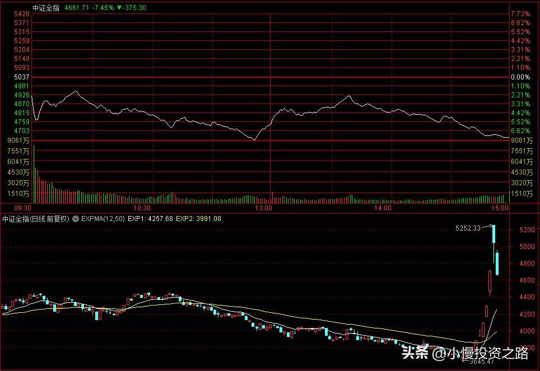540x371 pixels.
Task: Click the 4800 daily chart axis label
Action: pos(527,264)
